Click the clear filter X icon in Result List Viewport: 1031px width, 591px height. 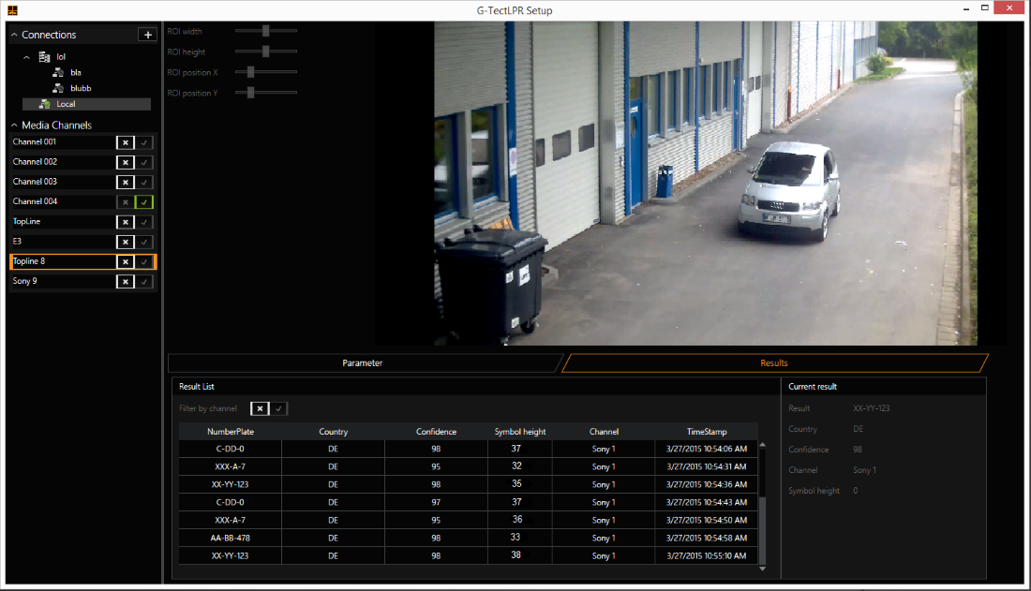[261, 408]
